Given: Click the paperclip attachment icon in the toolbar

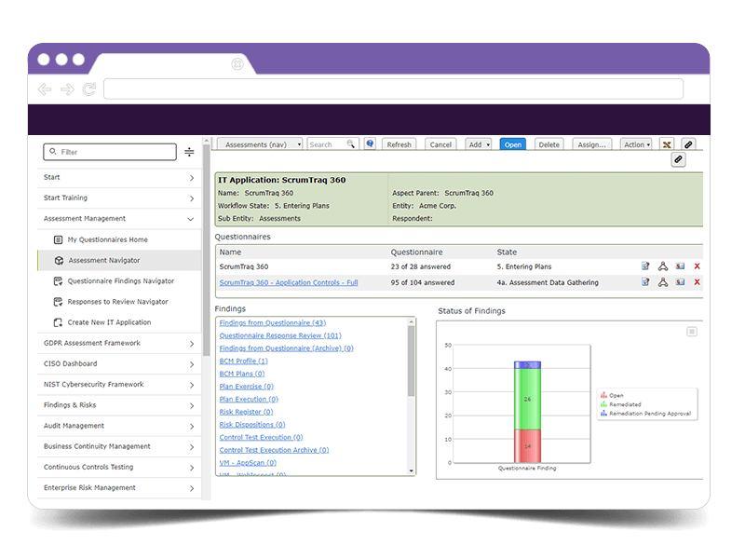Looking at the screenshot, I should (x=688, y=144).
